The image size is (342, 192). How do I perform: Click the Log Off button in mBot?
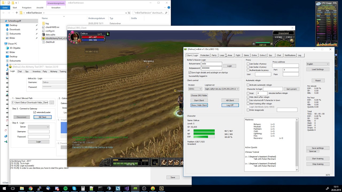coord(230,105)
